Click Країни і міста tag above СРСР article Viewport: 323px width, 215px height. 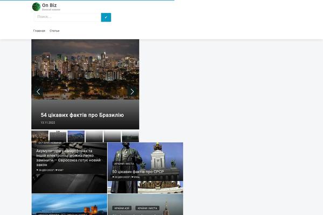[124, 164]
